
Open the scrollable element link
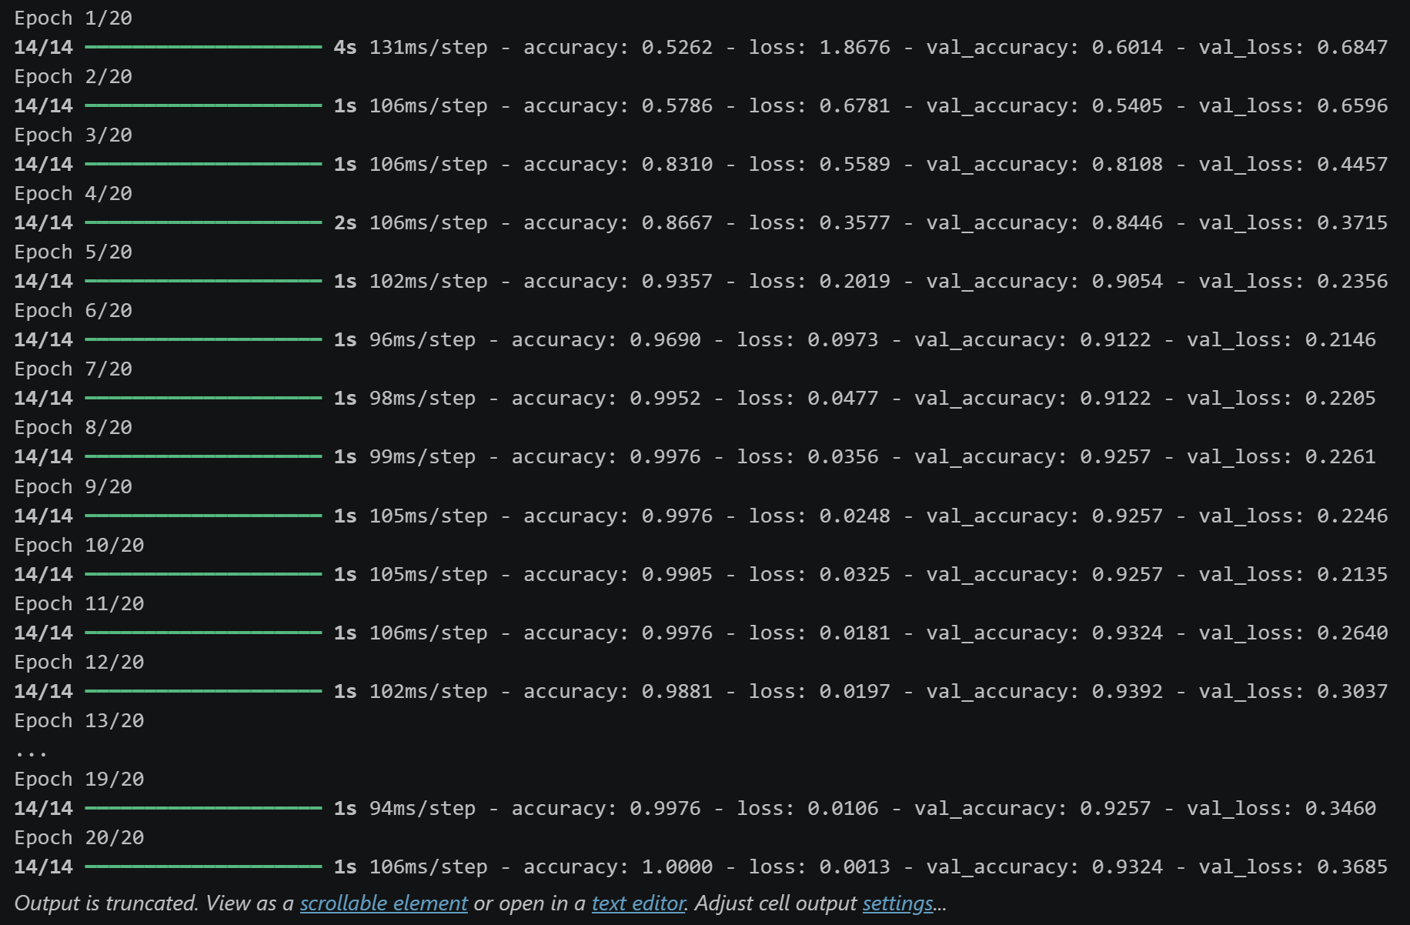(x=383, y=903)
